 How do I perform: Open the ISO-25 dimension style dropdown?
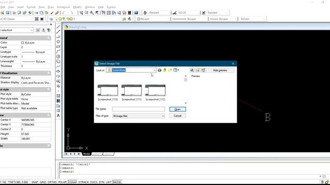point(197,13)
